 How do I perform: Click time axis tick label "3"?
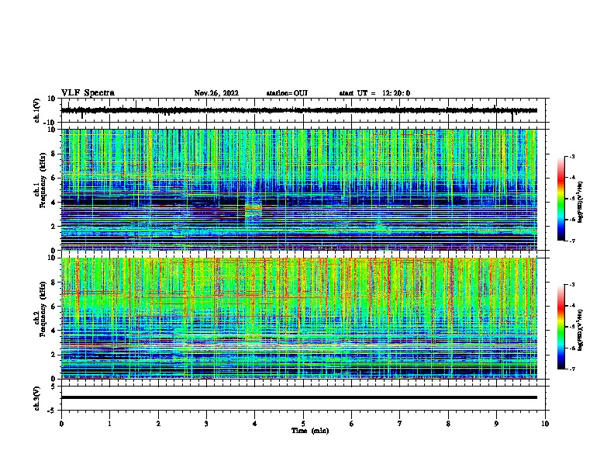206,424
